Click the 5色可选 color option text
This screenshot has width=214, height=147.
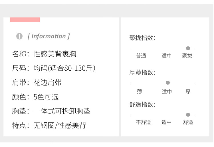point(46,97)
